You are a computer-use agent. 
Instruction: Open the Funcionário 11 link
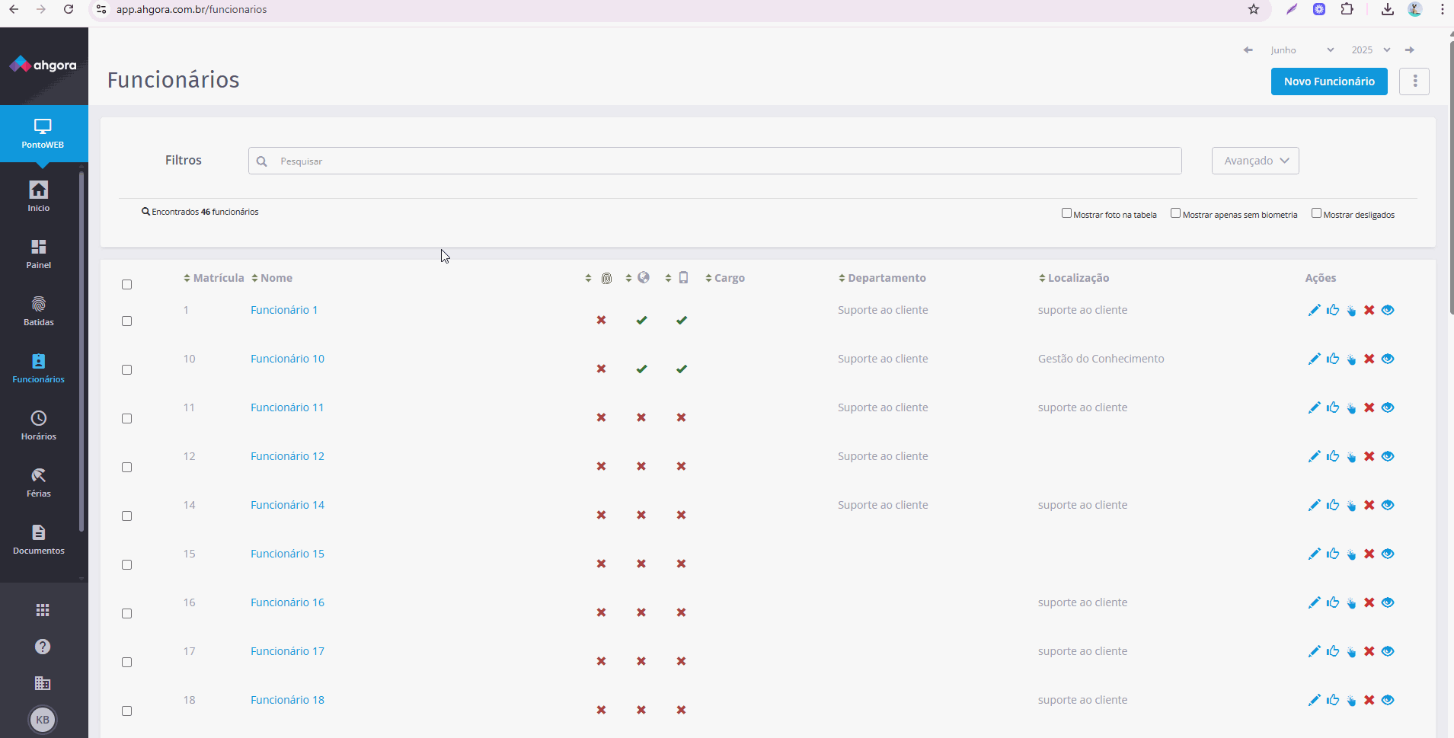[x=287, y=407]
